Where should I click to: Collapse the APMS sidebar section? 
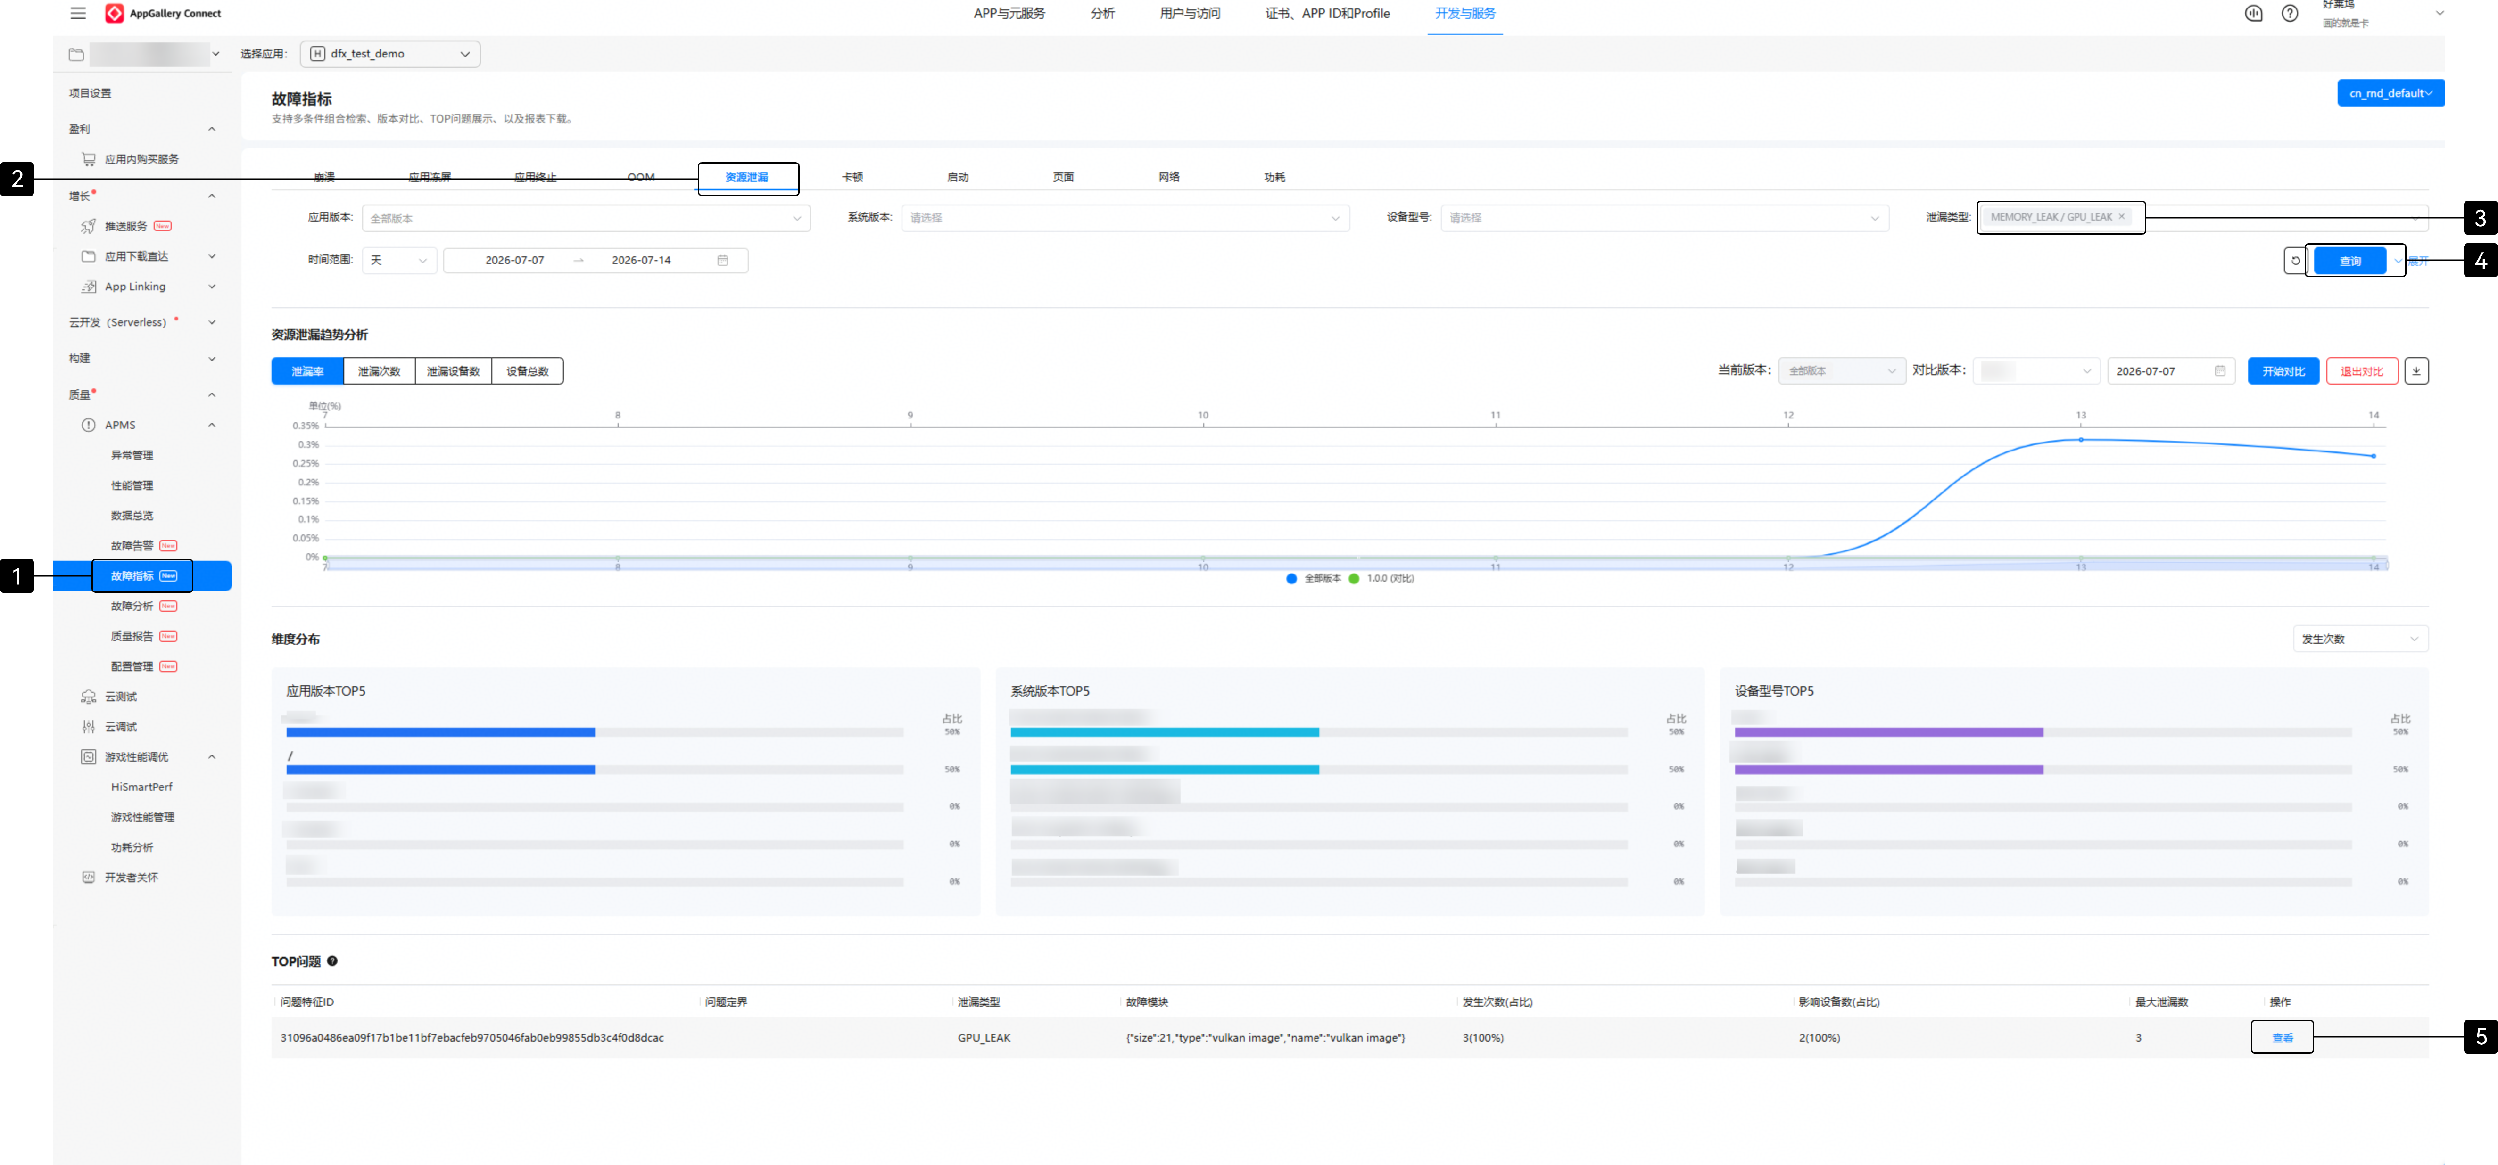coord(211,426)
